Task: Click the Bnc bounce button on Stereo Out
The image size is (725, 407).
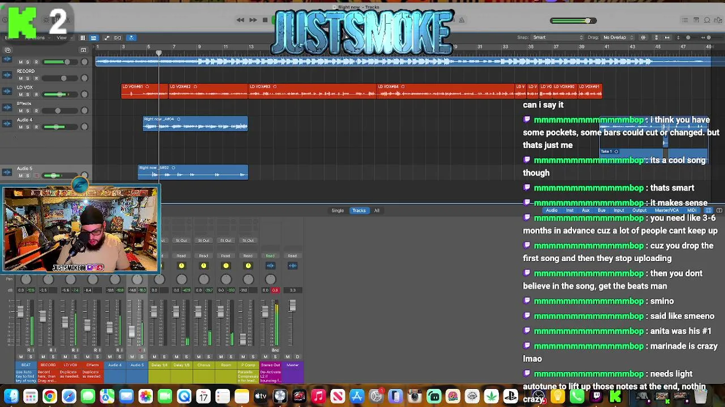Action: [275, 350]
